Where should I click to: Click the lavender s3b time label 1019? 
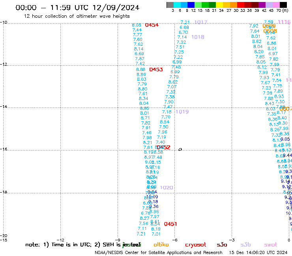[x=182, y=112]
